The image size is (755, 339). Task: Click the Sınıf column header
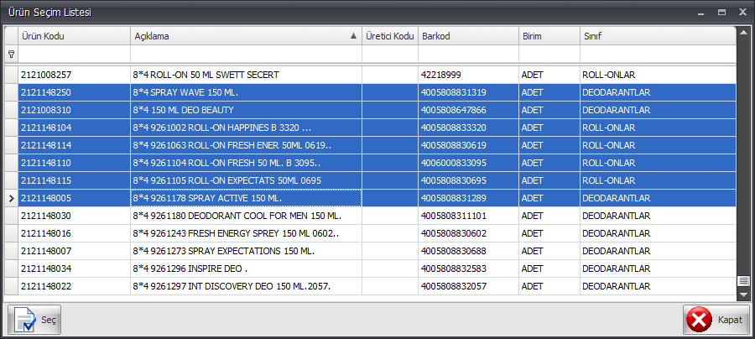(x=656, y=37)
